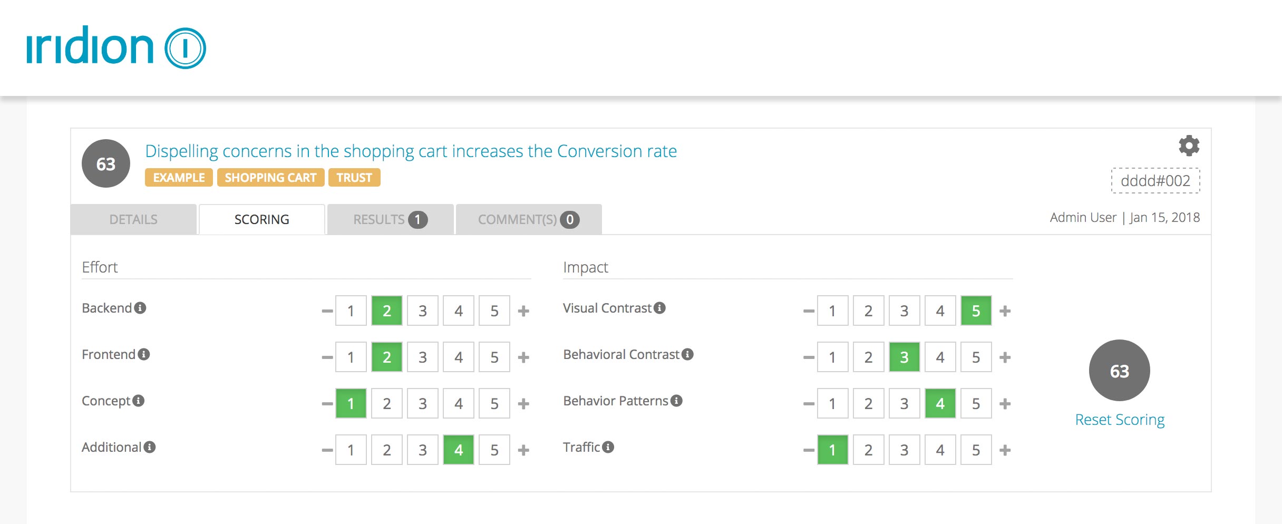Set Frontend effort to 4
The height and width of the screenshot is (524, 1282).
[x=459, y=357]
